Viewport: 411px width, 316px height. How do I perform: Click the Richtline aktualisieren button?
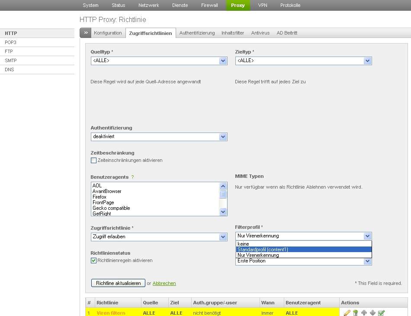point(118,283)
